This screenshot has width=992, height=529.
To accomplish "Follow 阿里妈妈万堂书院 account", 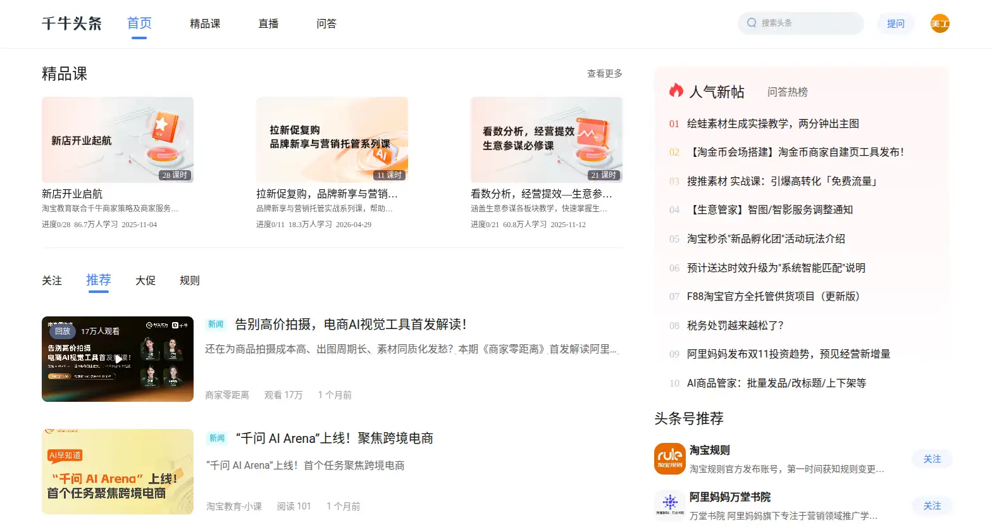I will (933, 506).
